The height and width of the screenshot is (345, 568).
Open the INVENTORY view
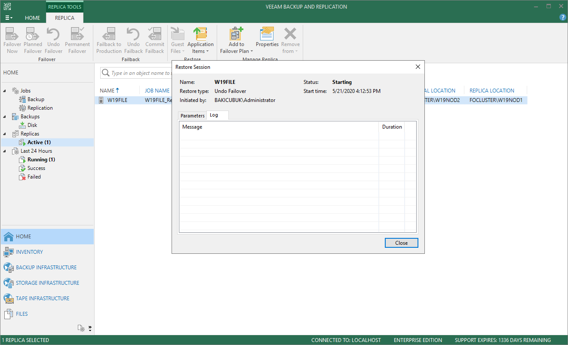pos(47,252)
